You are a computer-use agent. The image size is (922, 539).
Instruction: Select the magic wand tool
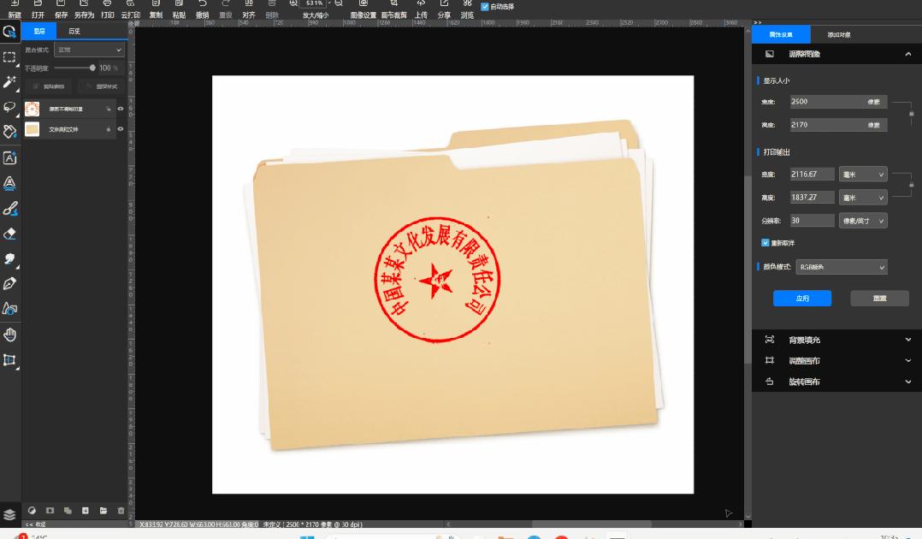pyautogui.click(x=9, y=82)
